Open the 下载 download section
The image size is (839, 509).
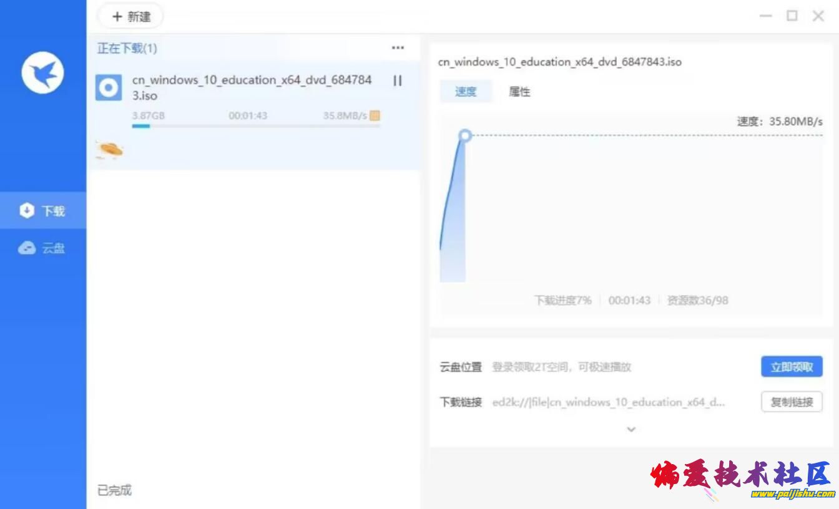pos(43,211)
